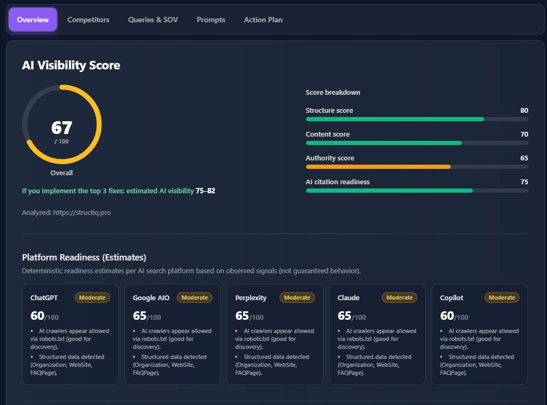
Task: Click the AI Visibility Score heading
Action: [71, 65]
